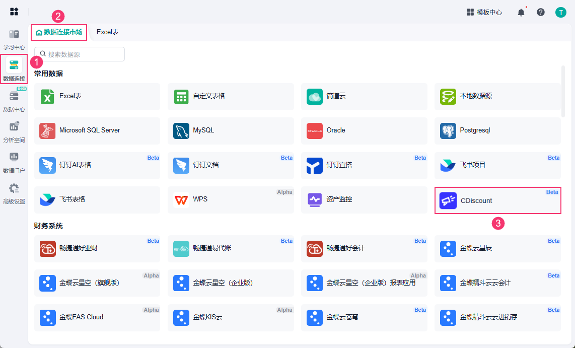Open 金蝶云星空（企业版）报表应用 connector

pyautogui.click(x=364, y=283)
